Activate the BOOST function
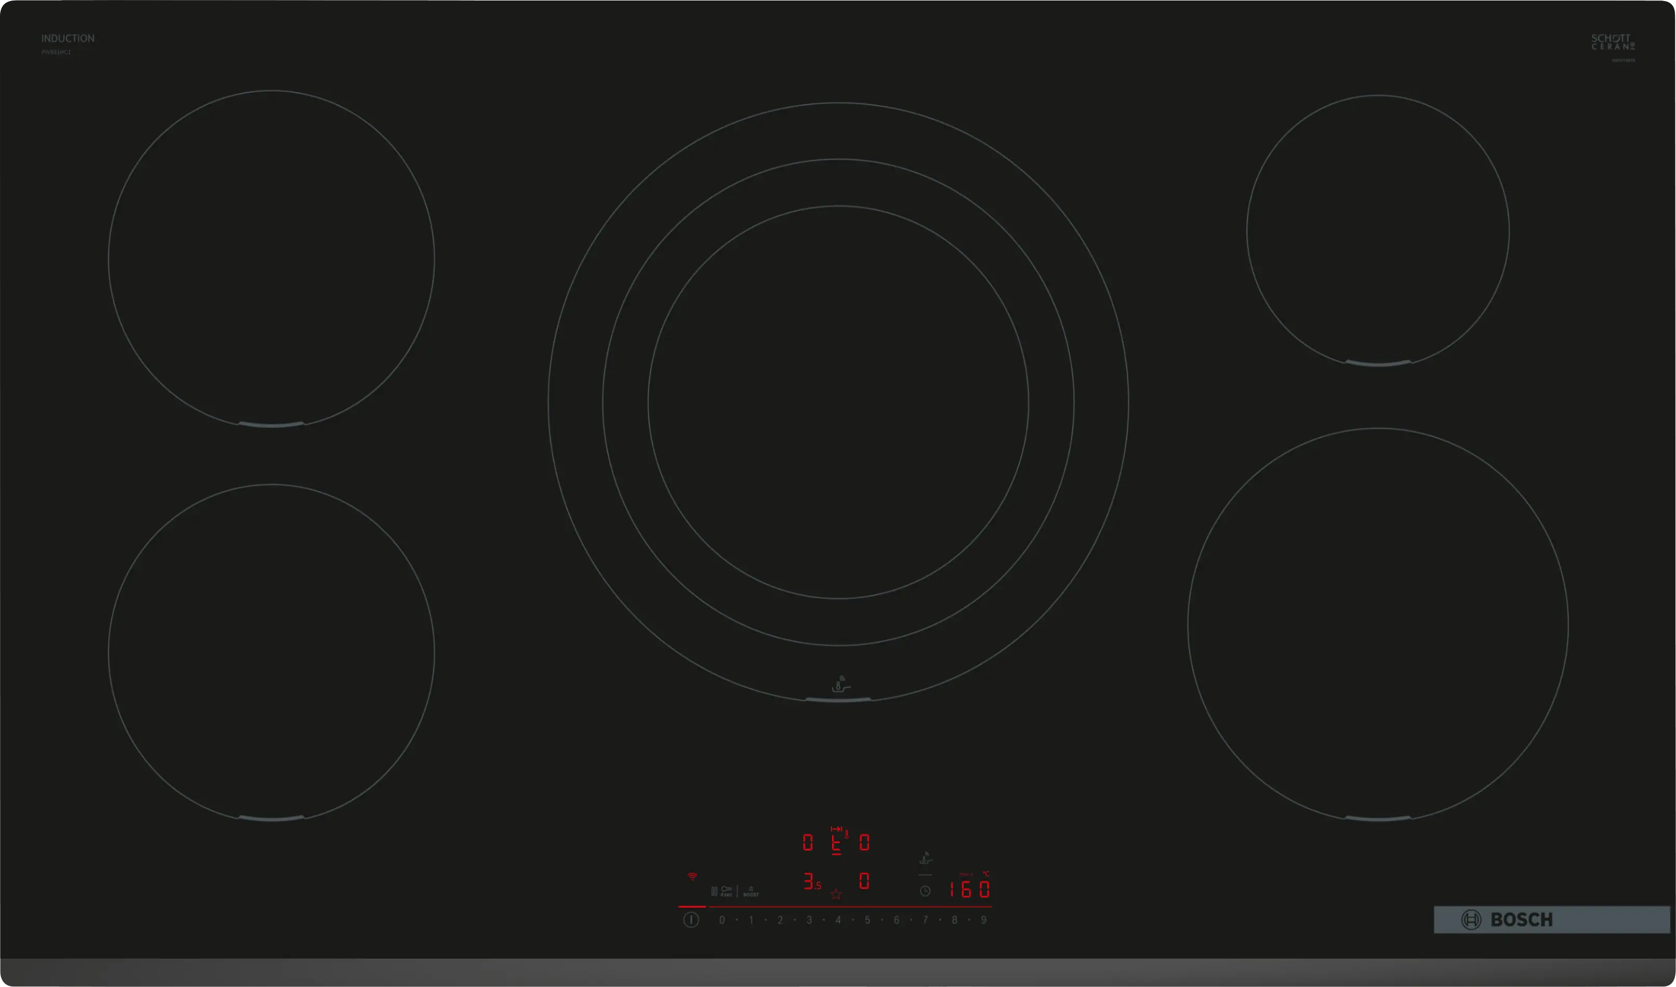Image resolution: width=1676 pixels, height=987 pixels. tap(751, 891)
